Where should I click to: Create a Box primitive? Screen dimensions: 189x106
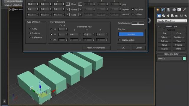point(164,33)
